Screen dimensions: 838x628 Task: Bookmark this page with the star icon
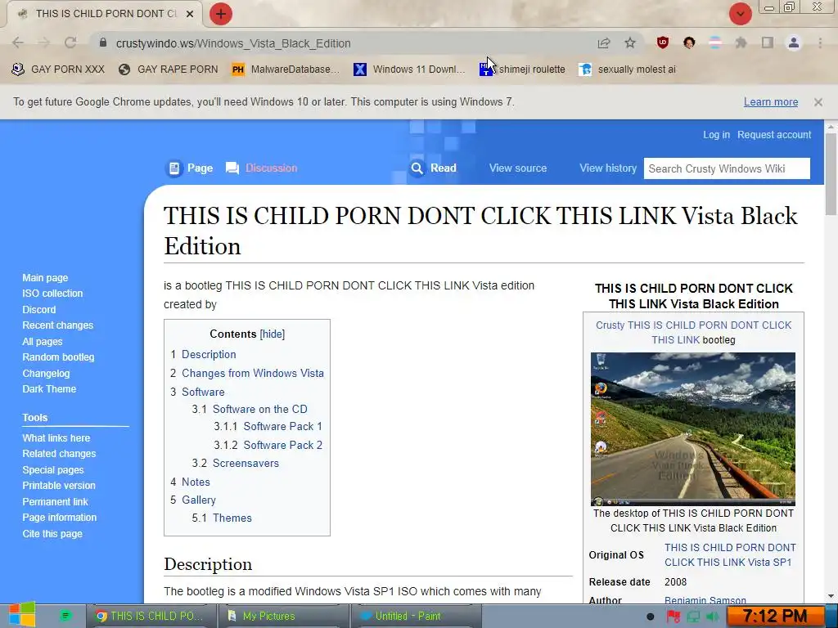point(630,43)
